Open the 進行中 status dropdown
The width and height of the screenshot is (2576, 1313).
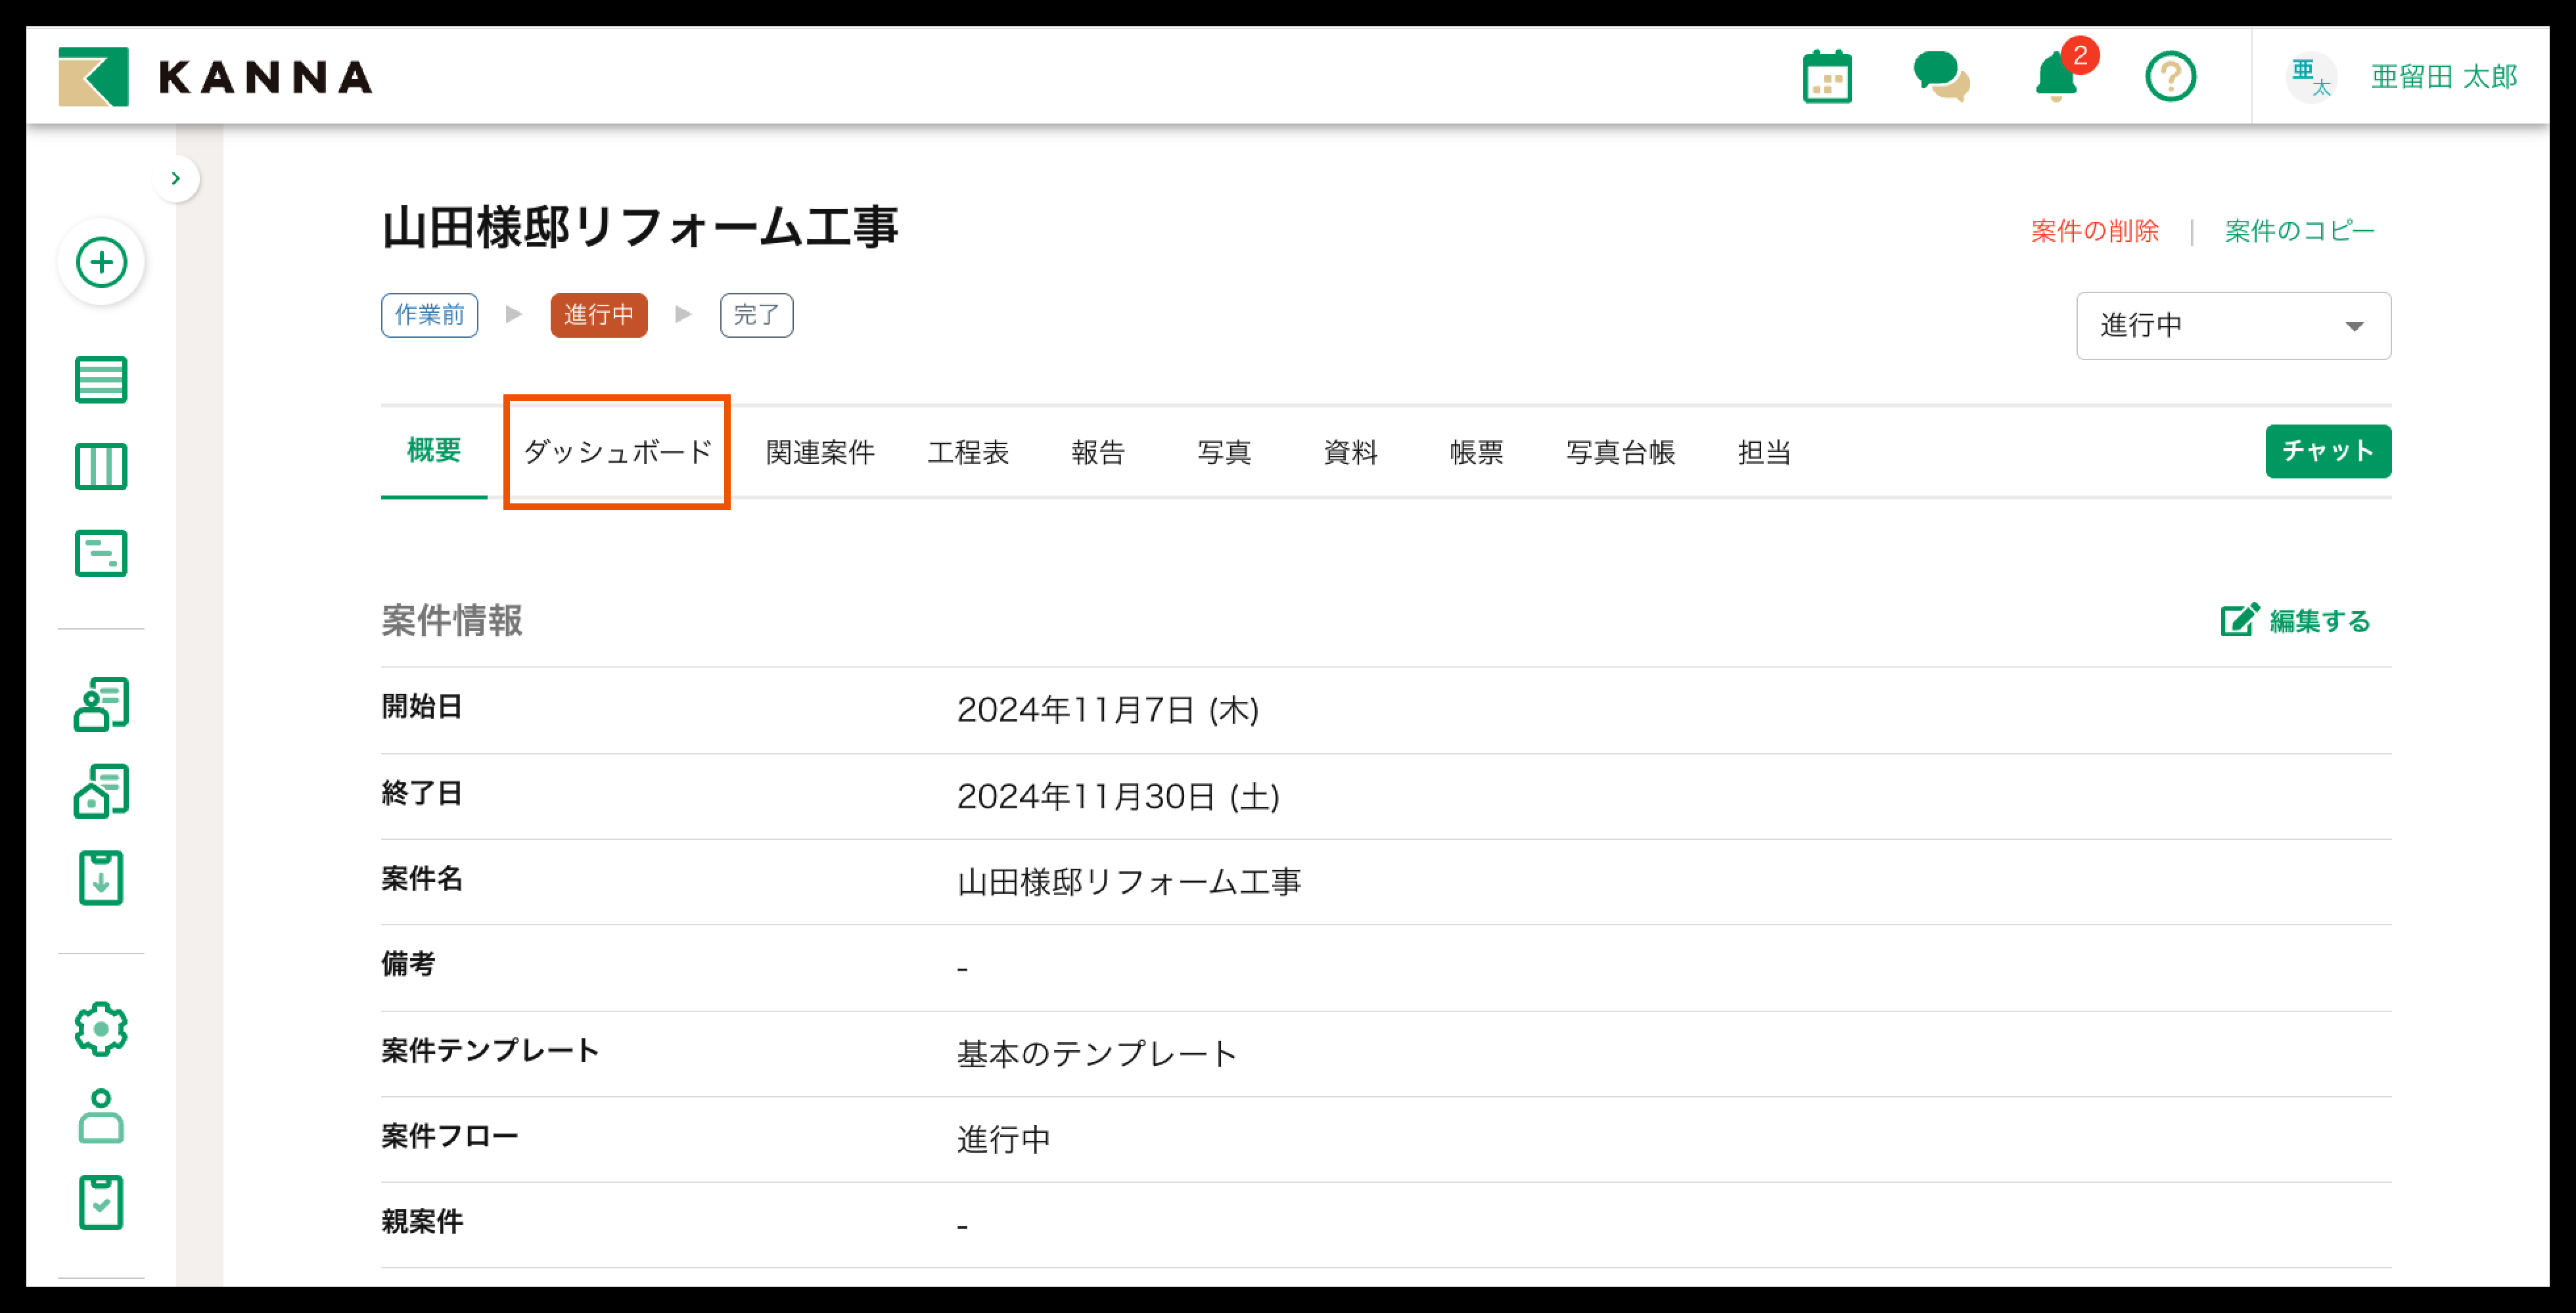coord(2232,326)
